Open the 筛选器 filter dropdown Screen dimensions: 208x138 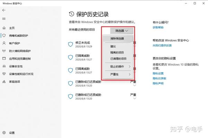[122, 31]
